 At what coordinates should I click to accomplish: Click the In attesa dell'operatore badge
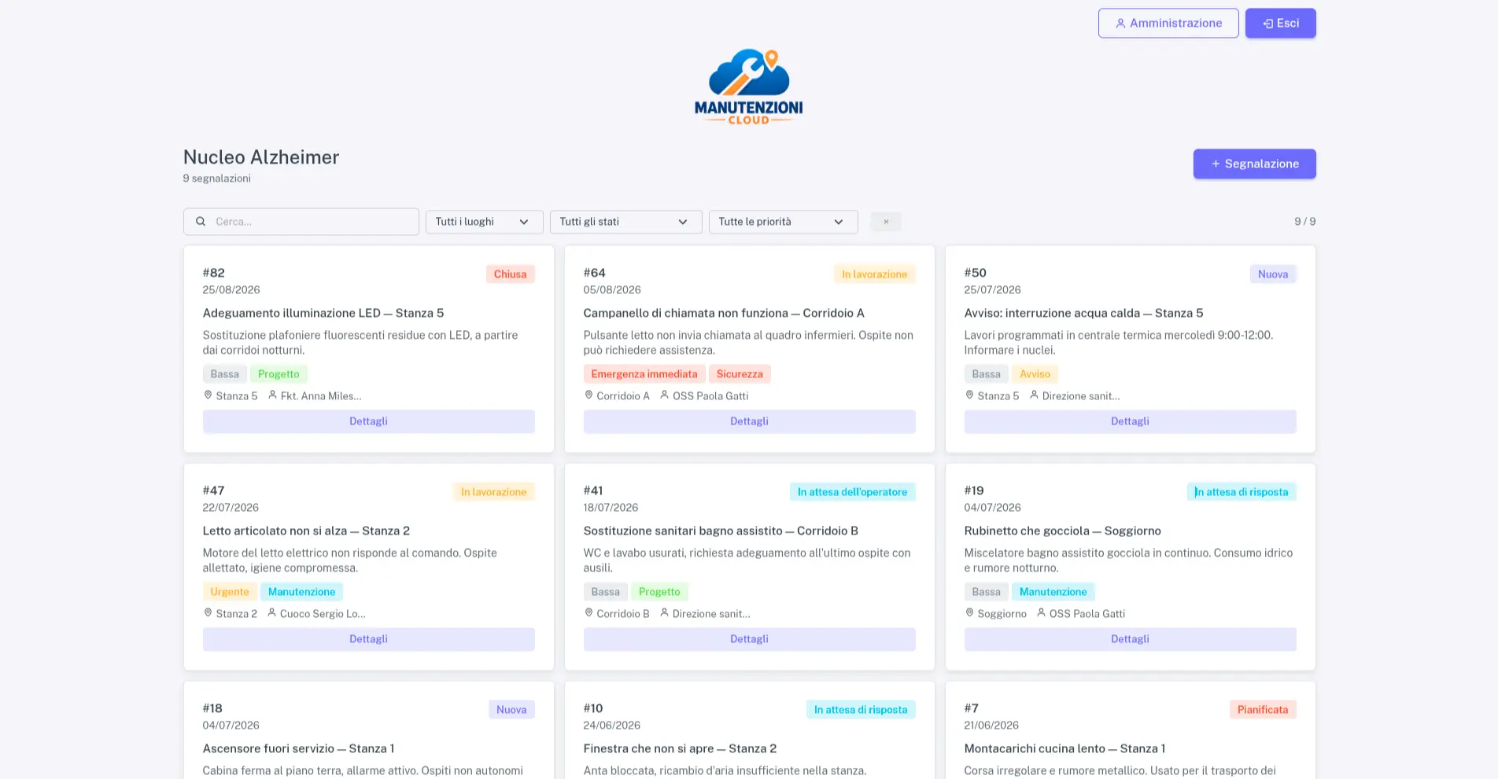point(852,492)
